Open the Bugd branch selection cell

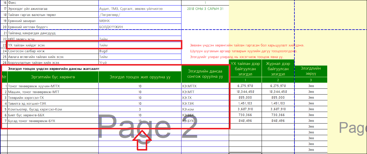point(103,51)
